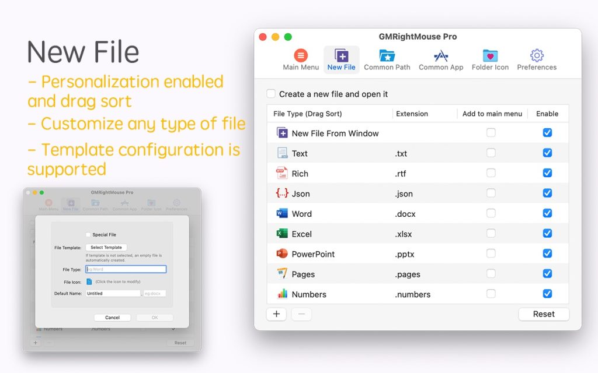The image size is (598, 373).
Task: Enable the Create a new file and open it checkbox
Action: point(271,93)
